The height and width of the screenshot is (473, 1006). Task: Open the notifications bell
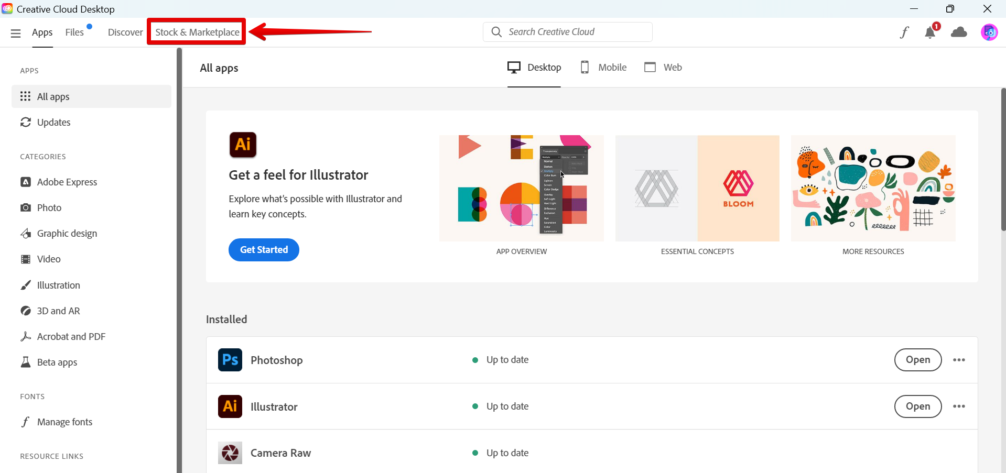click(931, 32)
